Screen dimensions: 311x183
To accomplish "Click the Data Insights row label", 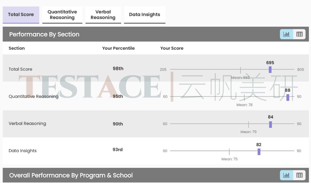I will point(22,151).
